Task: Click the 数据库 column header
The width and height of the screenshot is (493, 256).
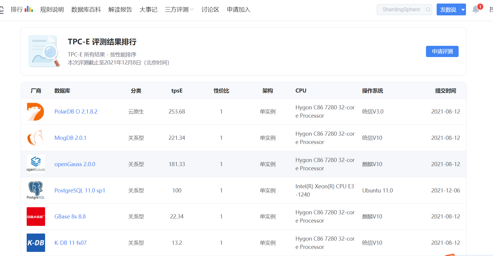Action: tap(62, 91)
